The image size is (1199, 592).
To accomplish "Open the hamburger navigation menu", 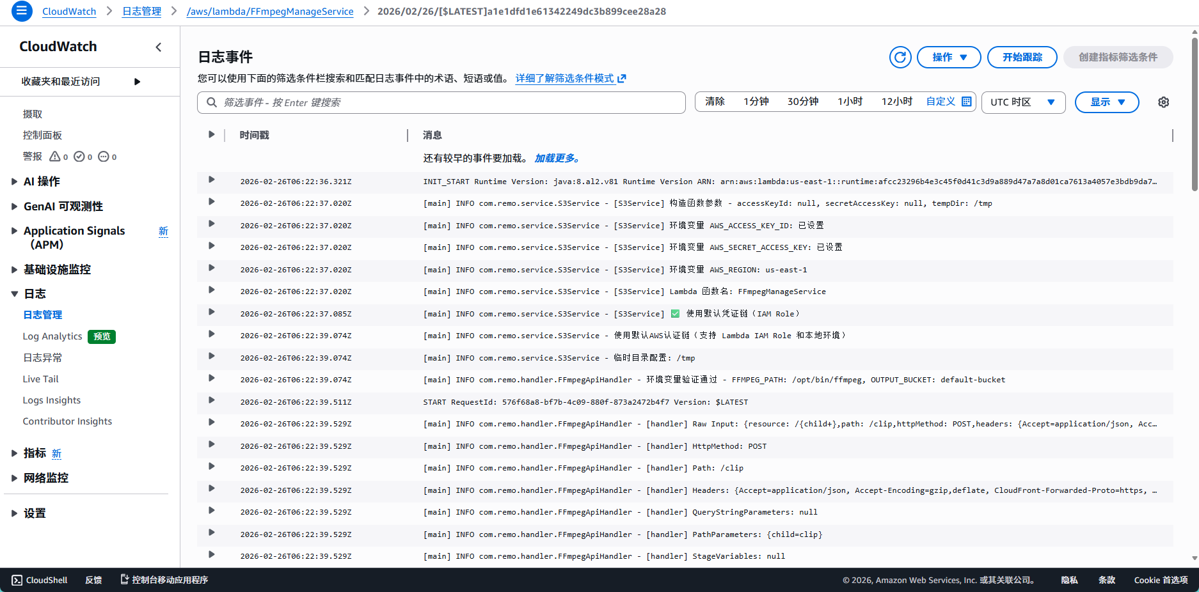I will 22,11.
